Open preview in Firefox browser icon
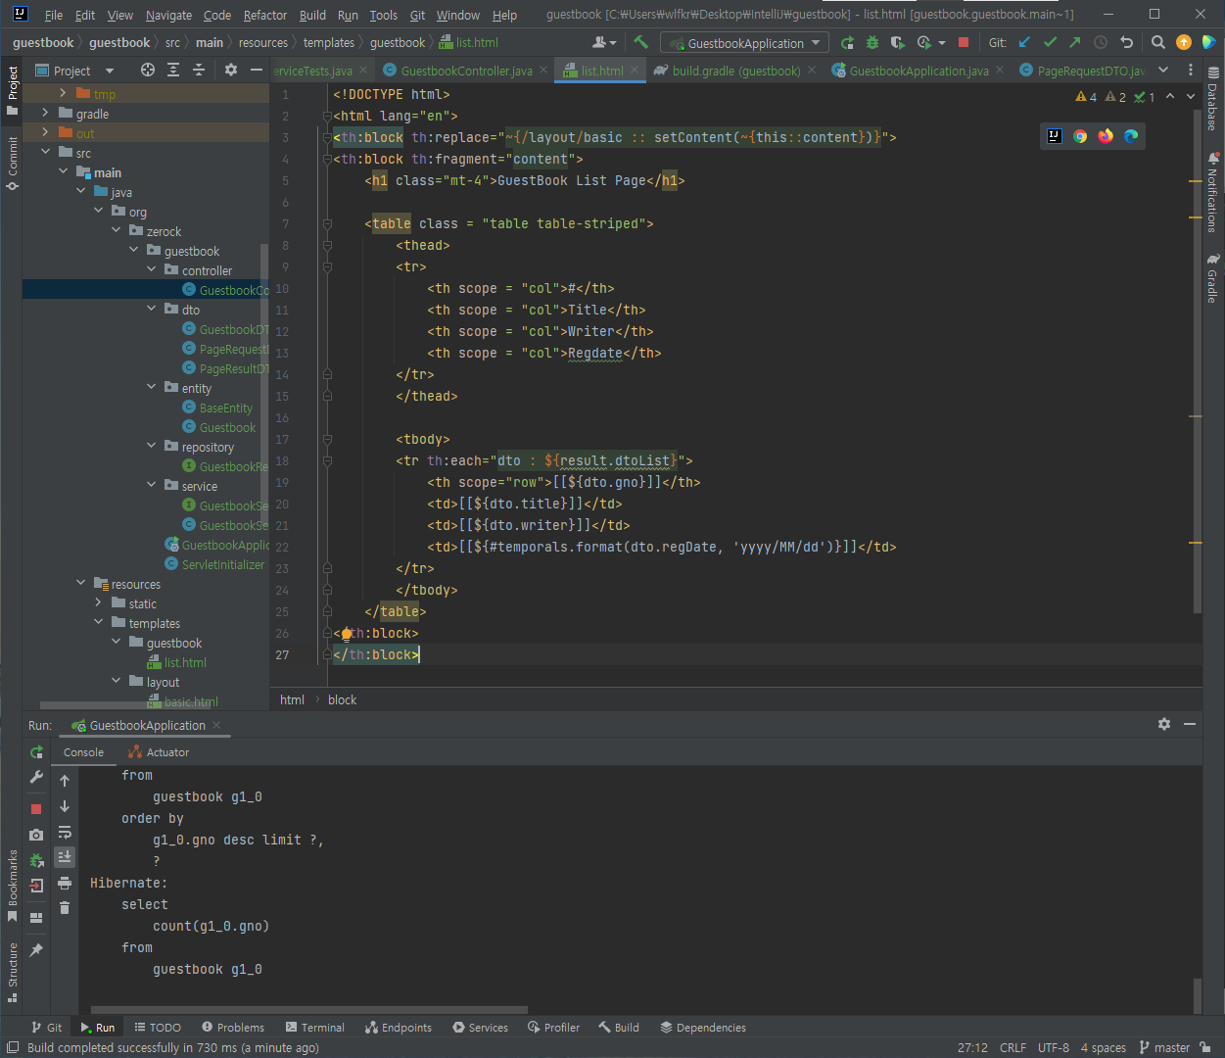 tap(1106, 136)
